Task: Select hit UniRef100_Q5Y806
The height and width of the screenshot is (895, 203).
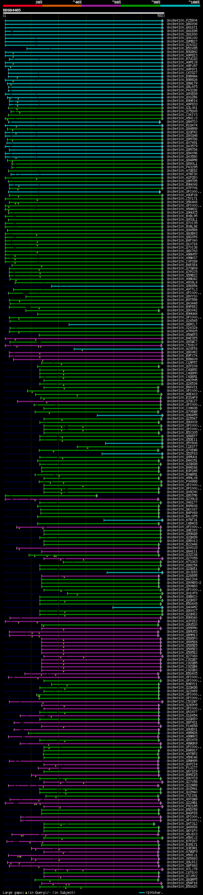Action: click(182, 443)
